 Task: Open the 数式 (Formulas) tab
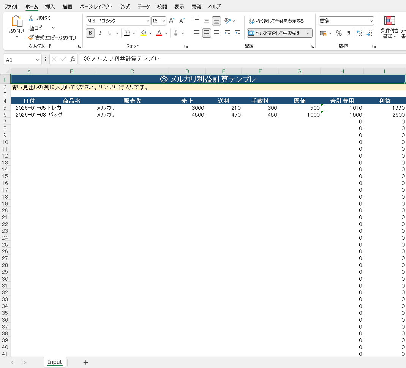click(126, 7)
